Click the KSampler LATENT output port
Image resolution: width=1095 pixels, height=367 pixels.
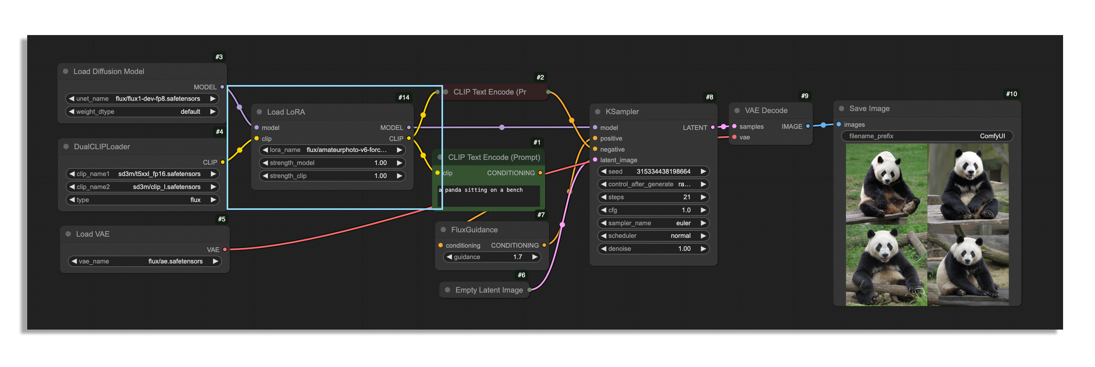click(713, 127)
